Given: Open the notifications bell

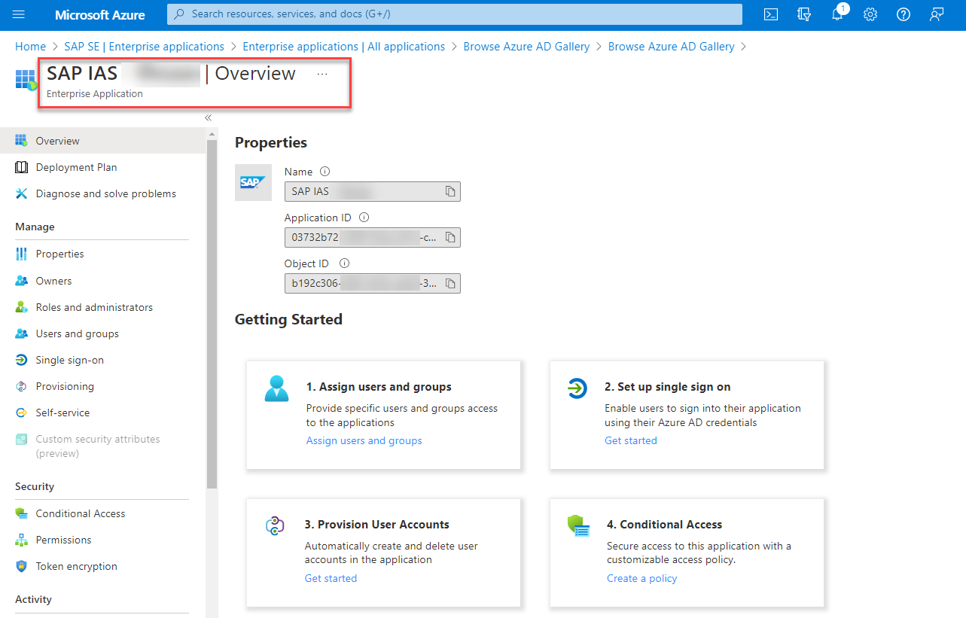Looking at the screenshot, I should (x=837, y=14).
